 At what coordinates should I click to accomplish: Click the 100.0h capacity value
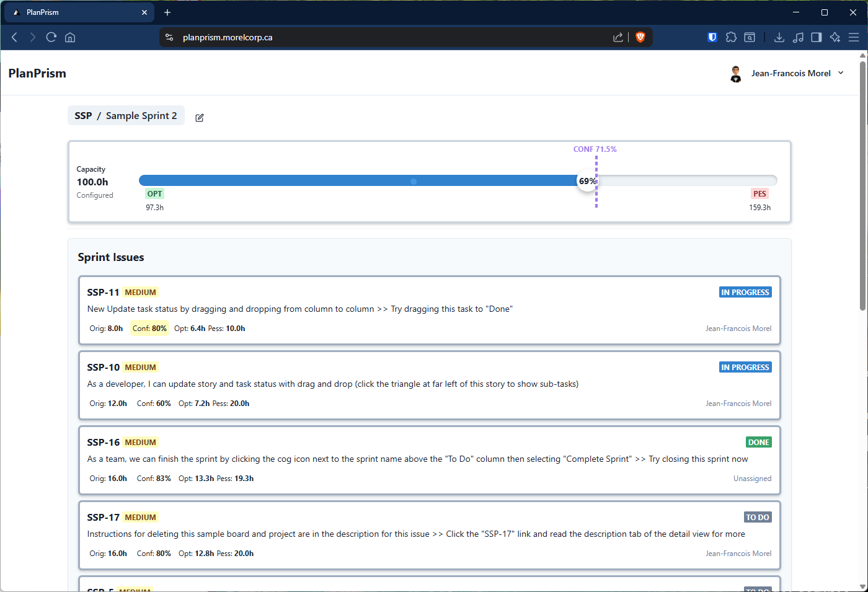pos(92,182)
